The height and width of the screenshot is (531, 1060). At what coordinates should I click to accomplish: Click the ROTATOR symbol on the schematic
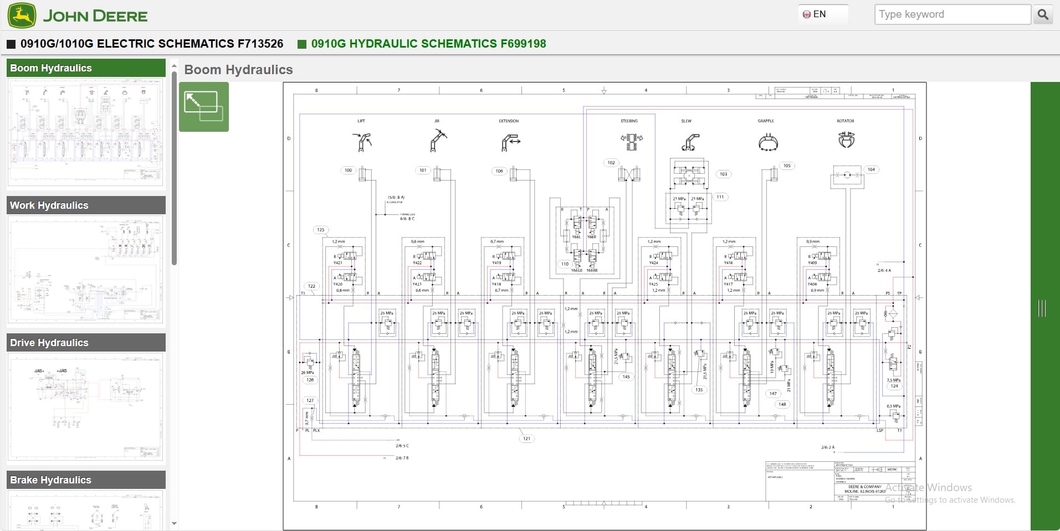pyautogui.click(x=847, y=141)
